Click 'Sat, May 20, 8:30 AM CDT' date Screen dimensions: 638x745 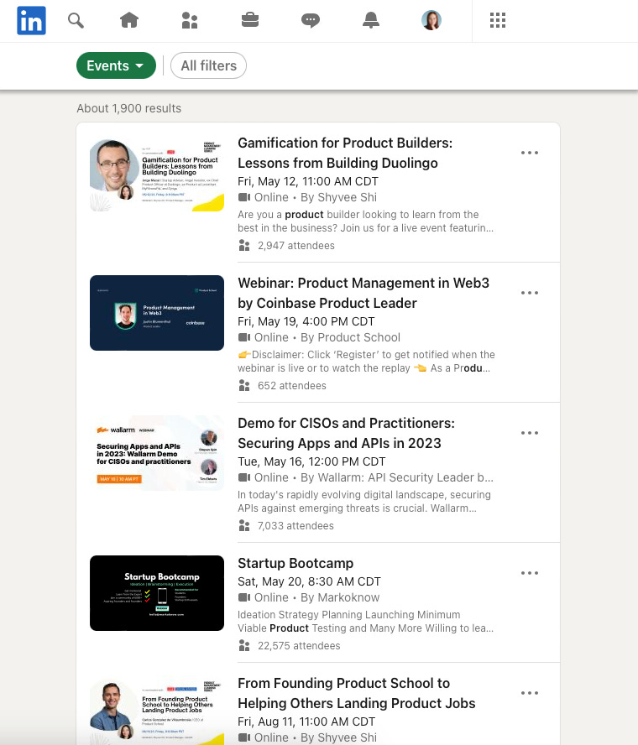coord(309,581)
